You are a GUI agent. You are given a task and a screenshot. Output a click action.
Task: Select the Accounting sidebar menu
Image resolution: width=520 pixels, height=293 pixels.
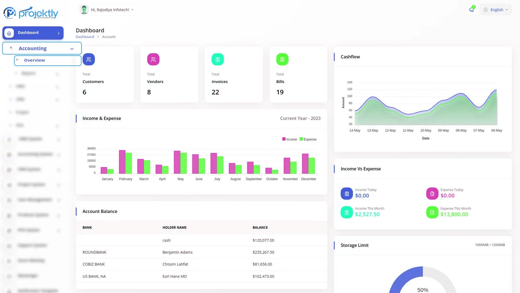pyautogui.click(x=42, y=48)
